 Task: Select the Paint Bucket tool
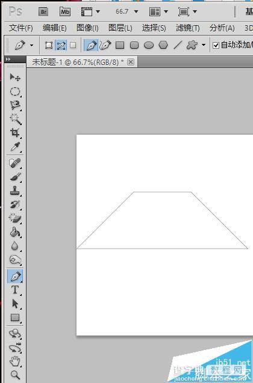[15, 232]
